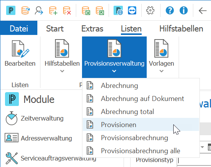Switch to the Start tab
211x167 pixels.
[x=55, y=28]
